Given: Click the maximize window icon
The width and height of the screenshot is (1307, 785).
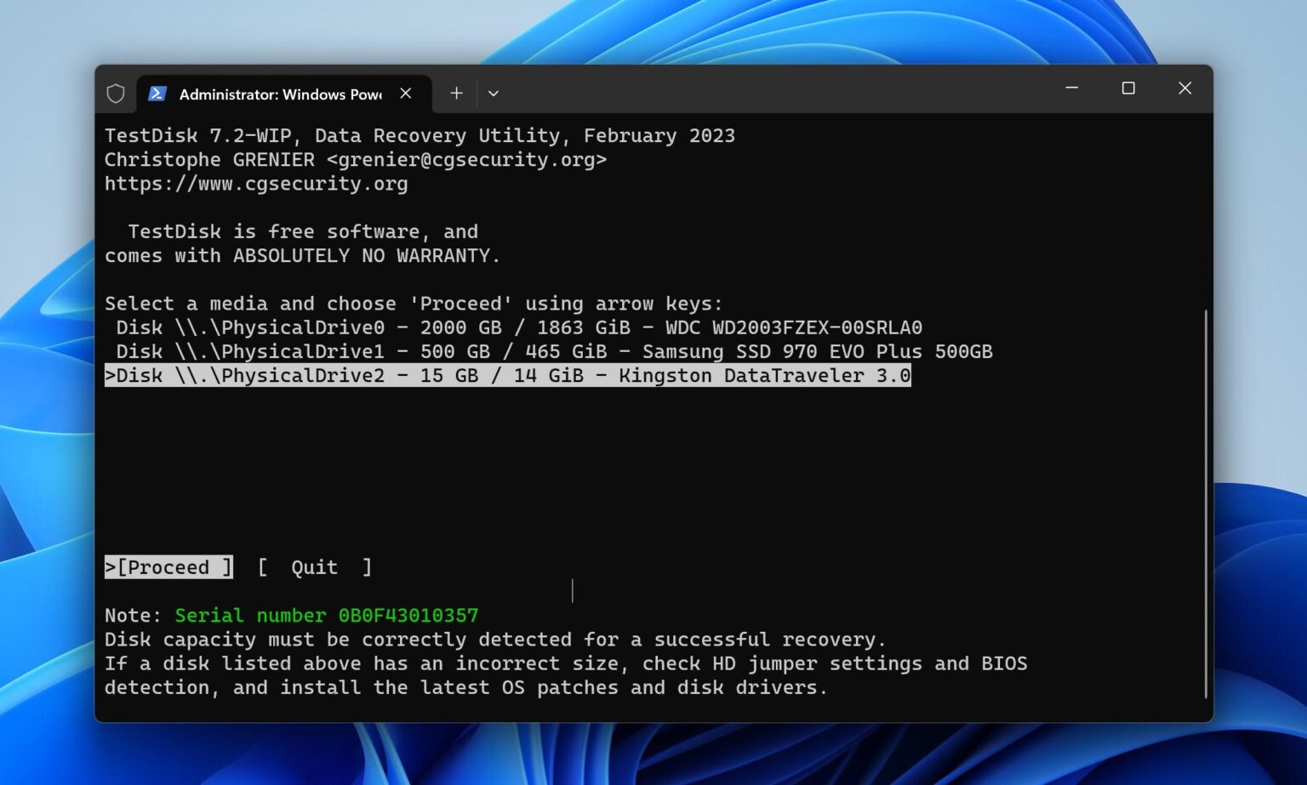Looking at the screenshot, I should (1128, 88).
